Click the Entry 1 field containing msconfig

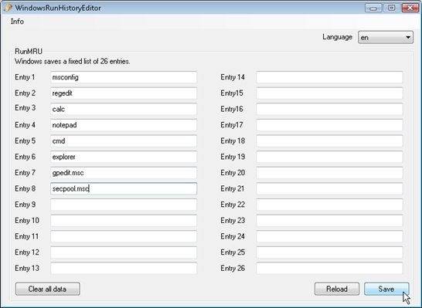click(x=124, y=77)
